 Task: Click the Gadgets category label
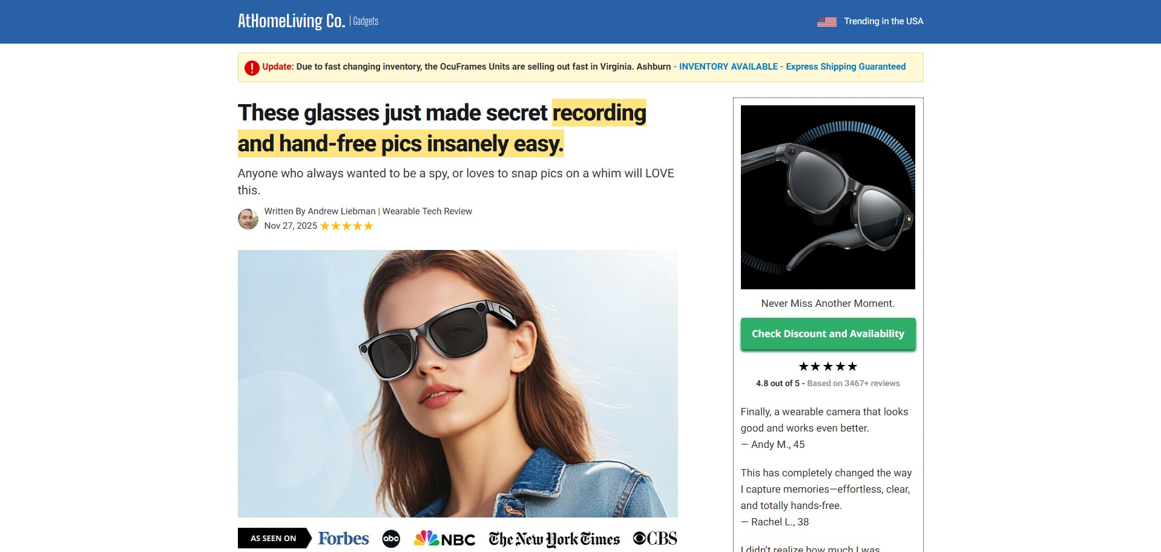(366, 21)
